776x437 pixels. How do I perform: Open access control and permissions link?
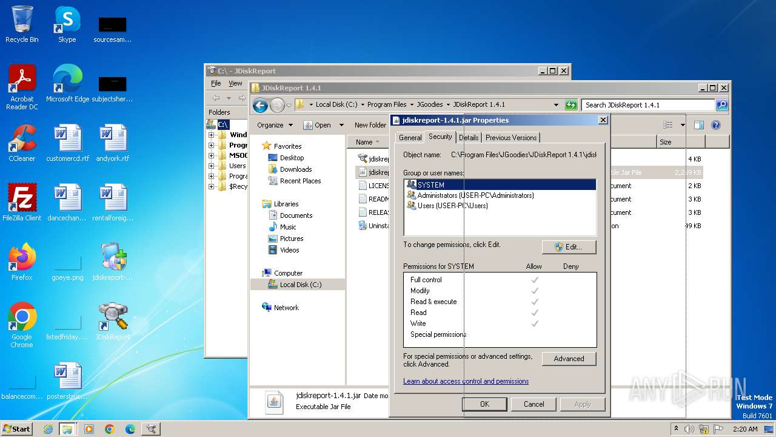pyautogui.click(x=466, y=381)
